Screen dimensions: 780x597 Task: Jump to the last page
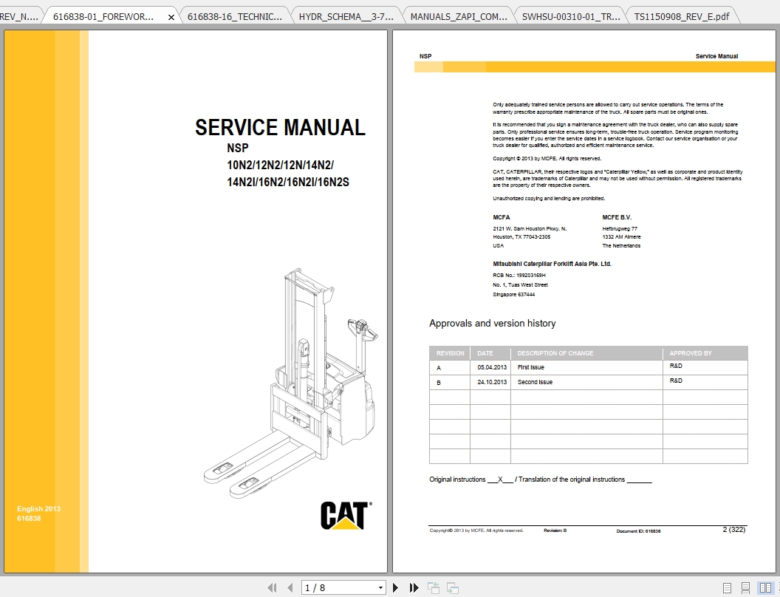412,587
